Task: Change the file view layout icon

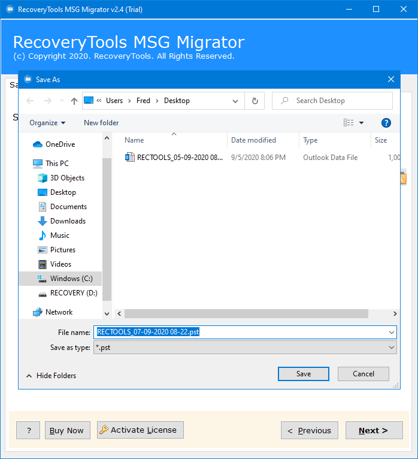Action: click(349, 123)
